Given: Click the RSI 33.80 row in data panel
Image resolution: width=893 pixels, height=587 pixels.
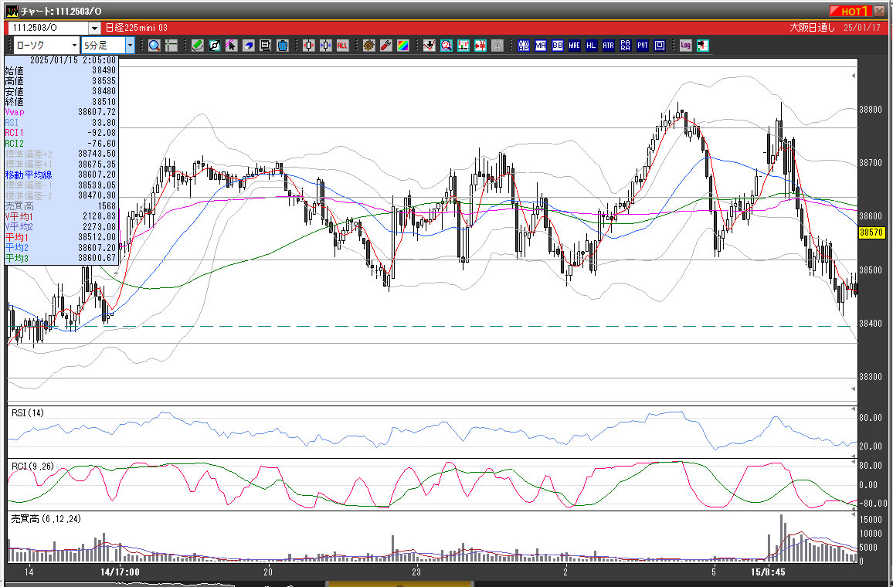Looking at the screenshot, I should point(61,122).
